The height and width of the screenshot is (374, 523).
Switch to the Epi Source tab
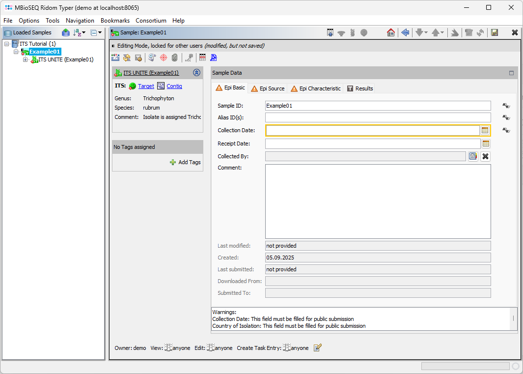coord(268,88)
